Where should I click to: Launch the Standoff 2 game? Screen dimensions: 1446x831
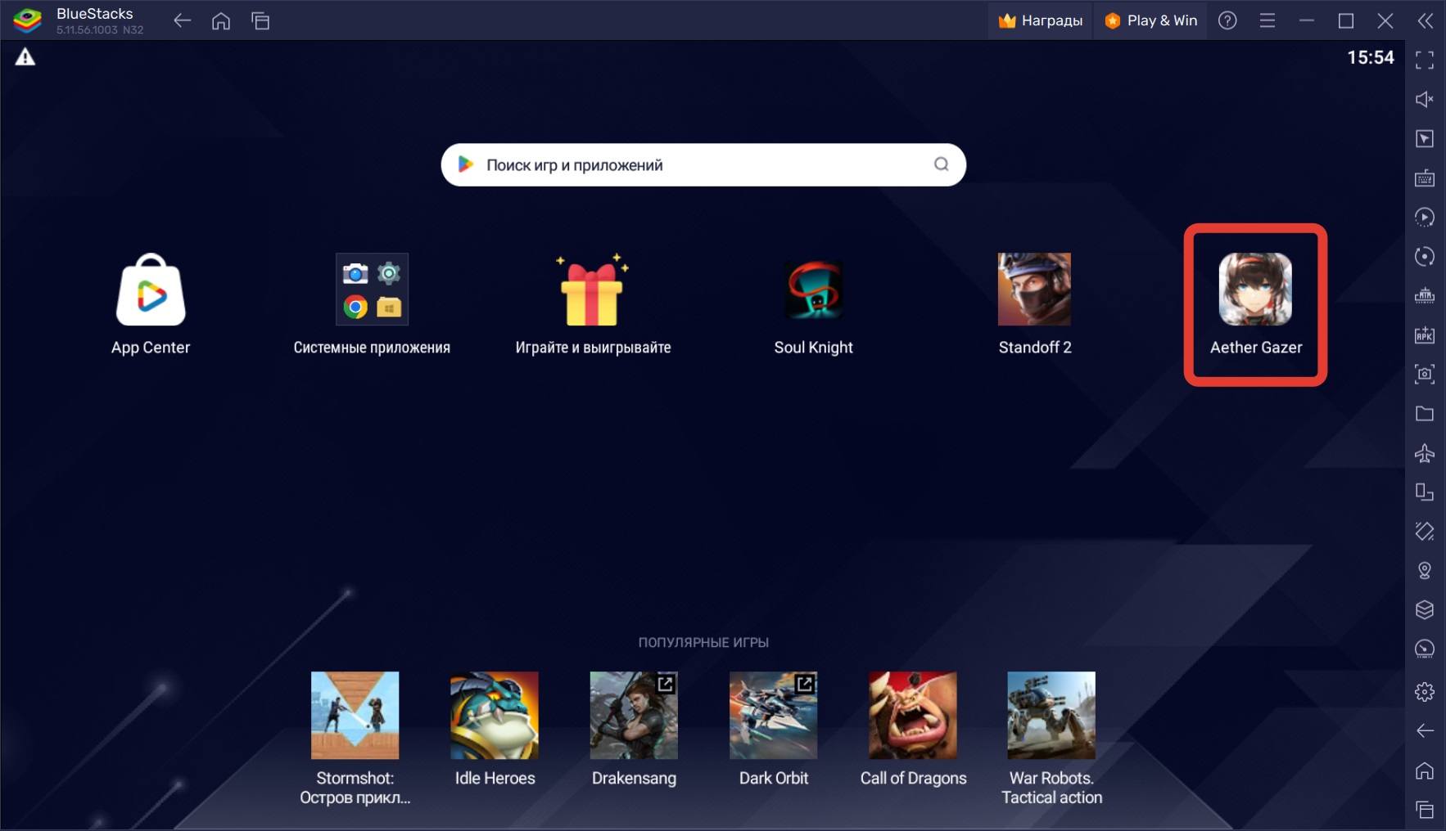point(1034,290)
